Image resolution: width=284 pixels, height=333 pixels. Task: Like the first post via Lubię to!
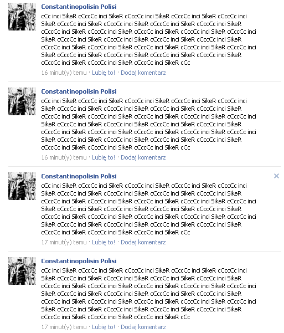point(104,73)
